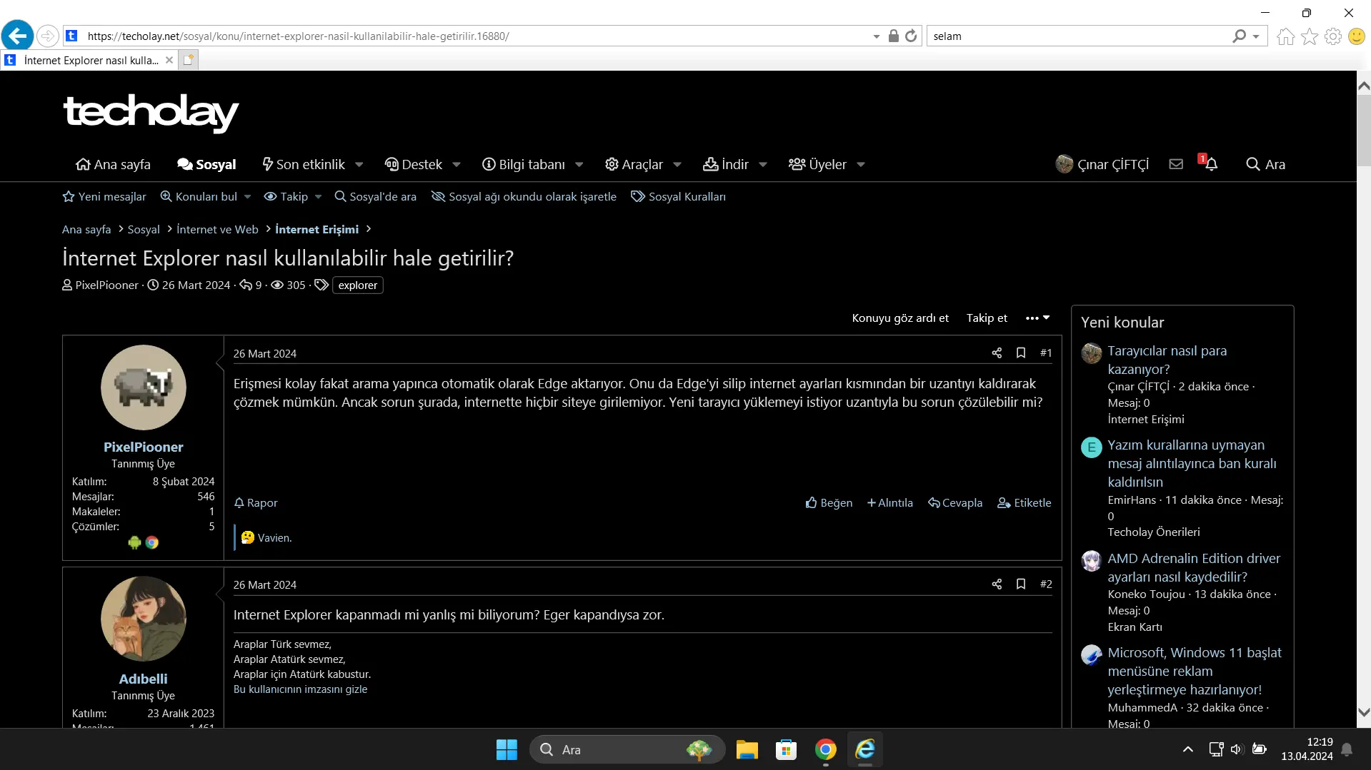Click PixelPiooner's avatar
This screenshot has width=1371, height=770.
(143, 387)
